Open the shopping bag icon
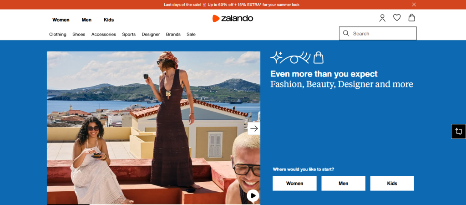 (411, 18)
